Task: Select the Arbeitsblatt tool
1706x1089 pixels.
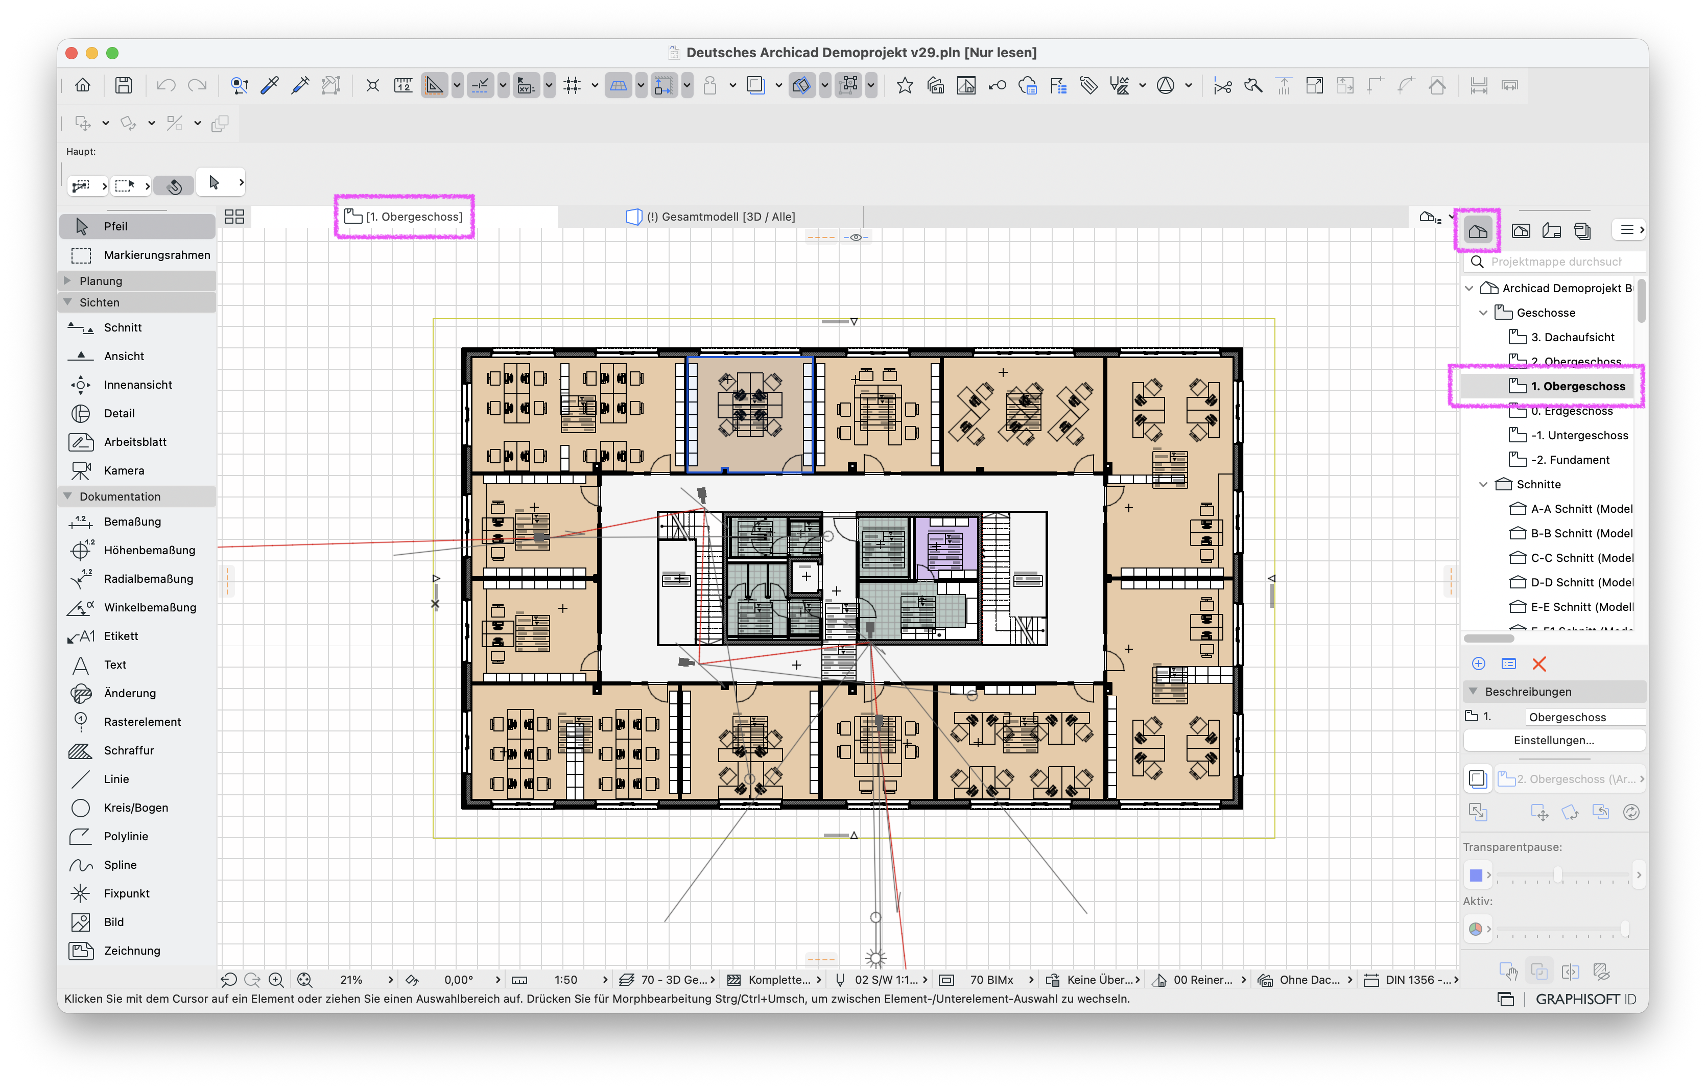Action: [137, 442]
